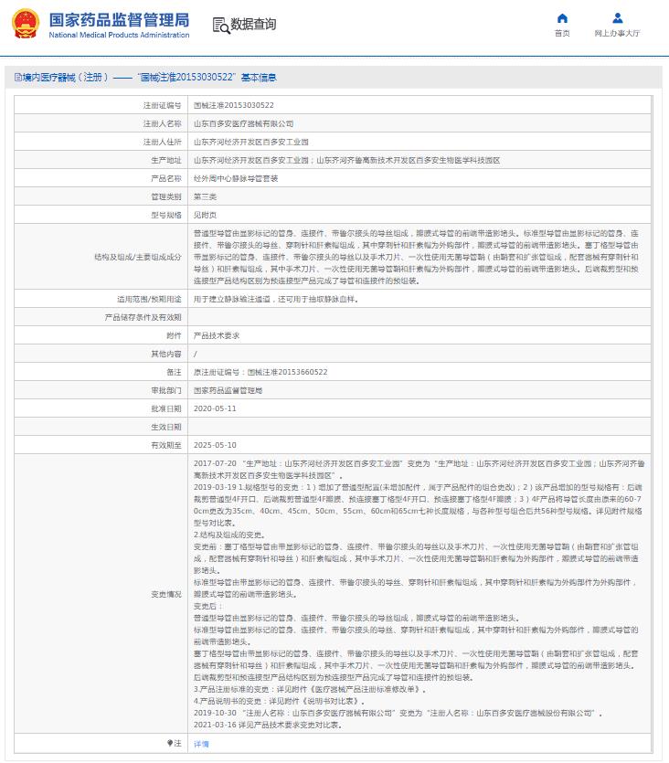Screen dimensions: 669x763
Task: Click the home icon for 首页
Action: tap(562, 18)
